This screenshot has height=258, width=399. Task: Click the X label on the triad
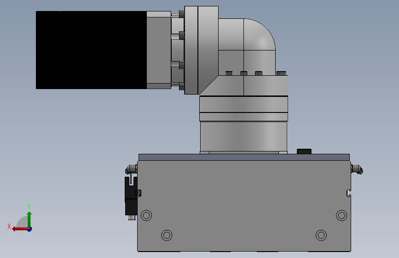tap(9, 226)
